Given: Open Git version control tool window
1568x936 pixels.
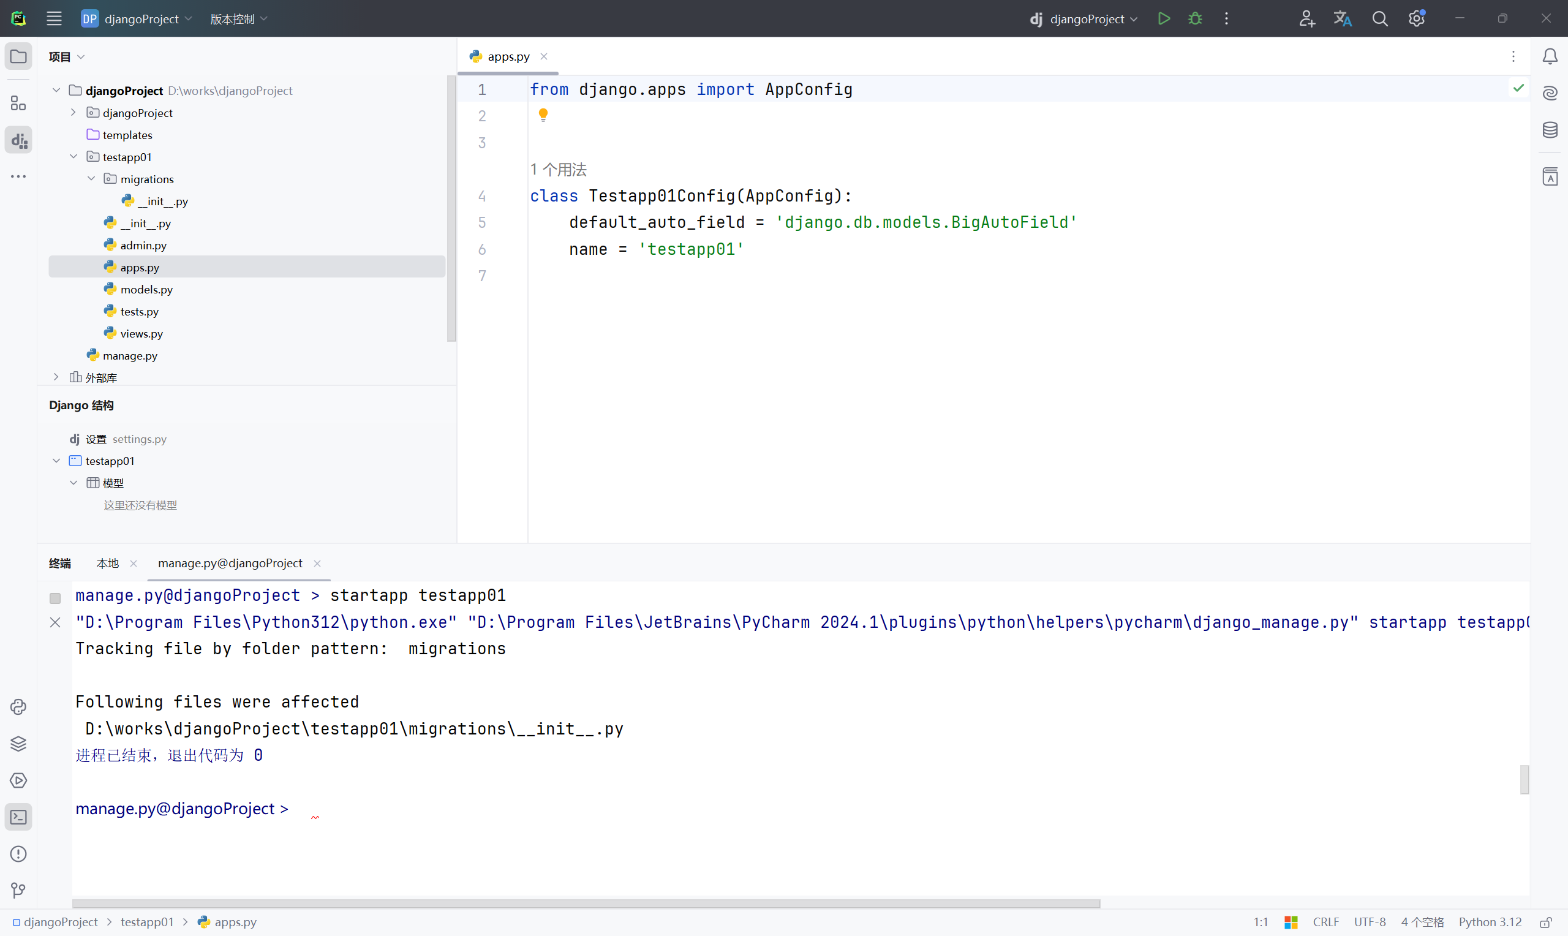Looking at the screenshot, I should tap(18, 891).
